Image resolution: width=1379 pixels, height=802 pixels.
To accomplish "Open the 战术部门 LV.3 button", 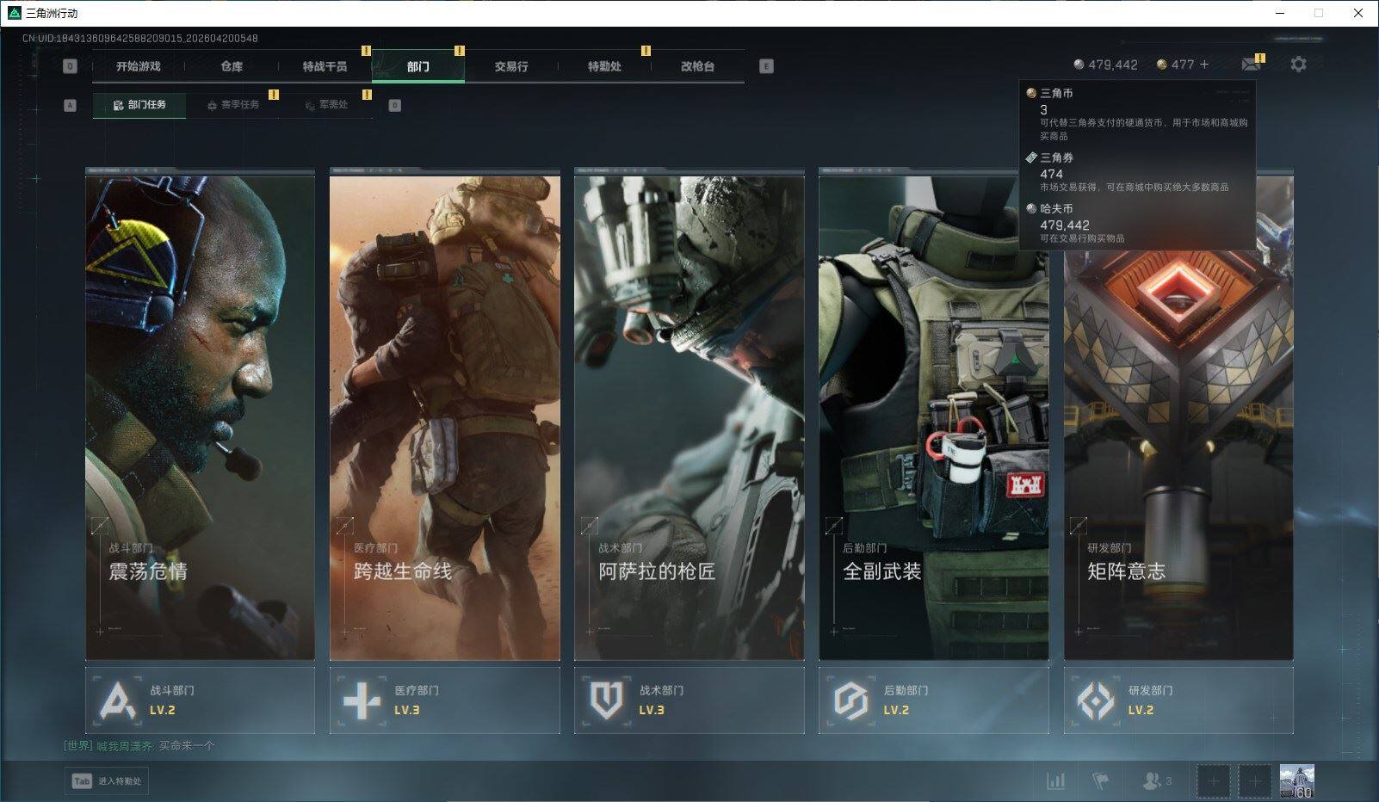I will (689, 700).
